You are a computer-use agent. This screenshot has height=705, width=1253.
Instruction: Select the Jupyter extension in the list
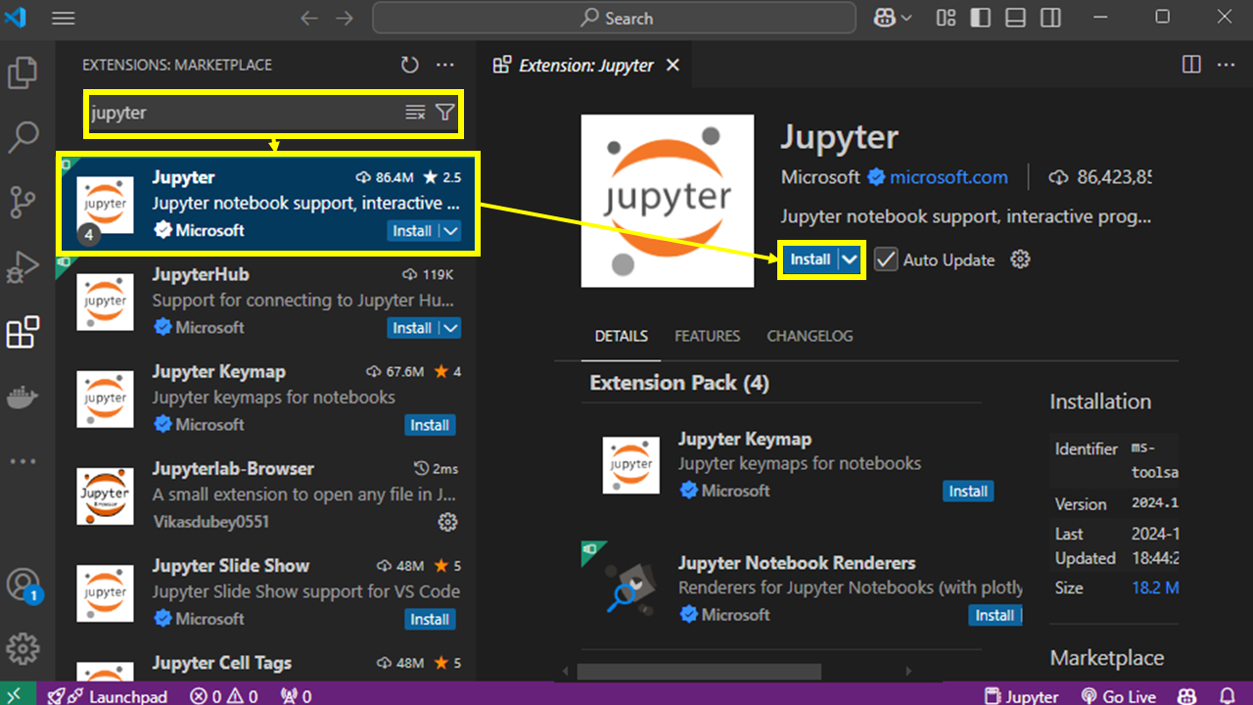point(267,204)
